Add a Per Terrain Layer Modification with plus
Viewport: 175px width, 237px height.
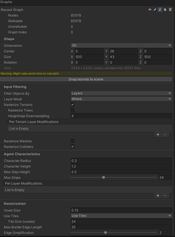click(x=158, y=134)
